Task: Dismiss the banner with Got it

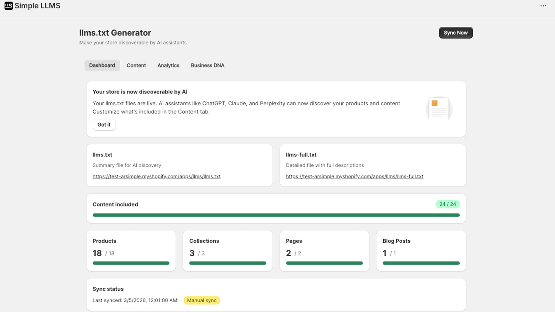Action: click(104, 125)
